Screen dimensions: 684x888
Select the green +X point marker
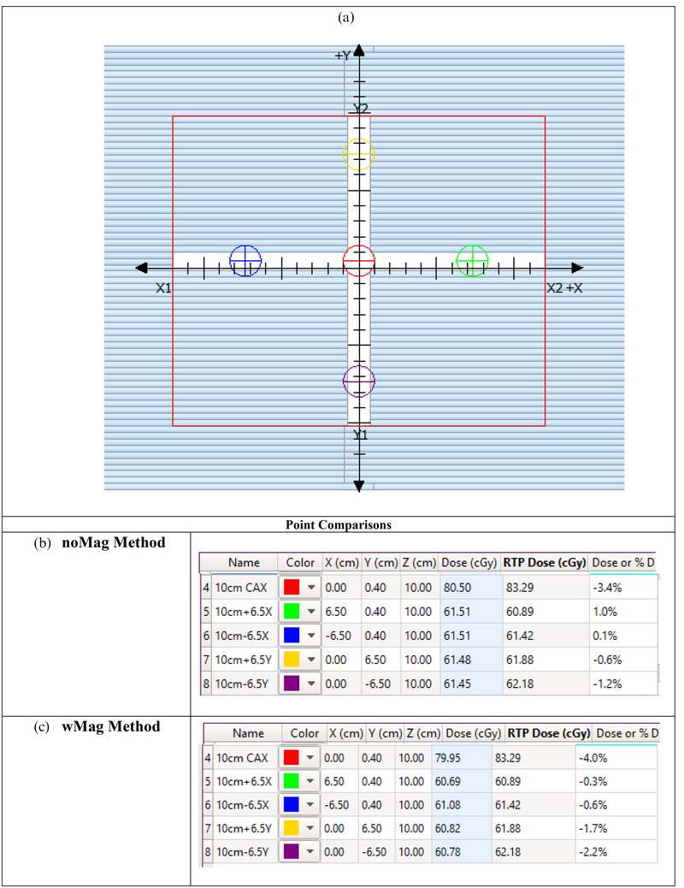(472, 260)
